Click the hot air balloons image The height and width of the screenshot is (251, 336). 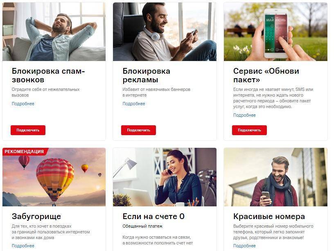click(54, 177)
